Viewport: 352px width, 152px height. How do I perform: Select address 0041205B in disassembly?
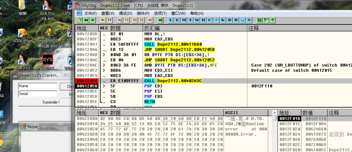(x=87, y=86)
